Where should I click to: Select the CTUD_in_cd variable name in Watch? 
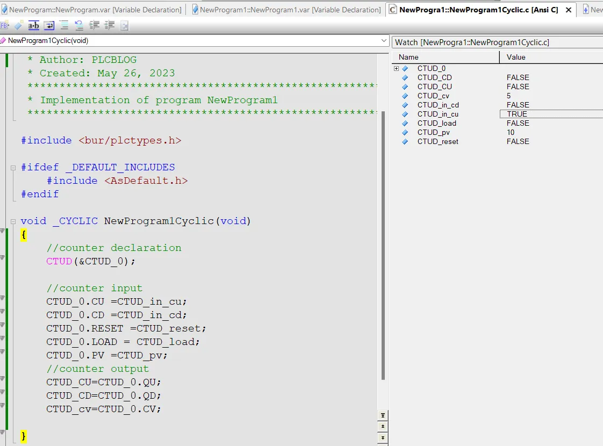(438, 105)
